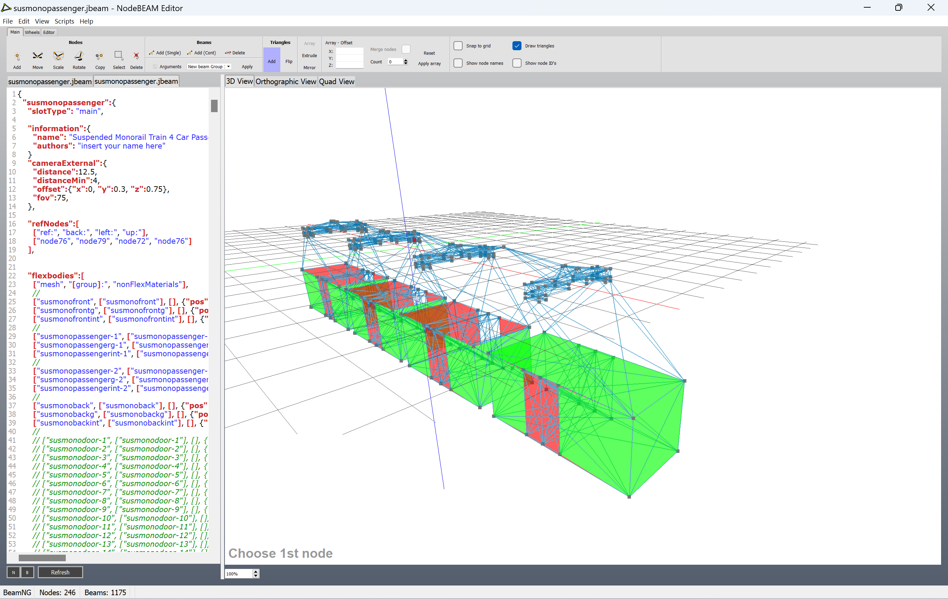
Task: Open the Scripts menu
Action: (x=64, y=21)
